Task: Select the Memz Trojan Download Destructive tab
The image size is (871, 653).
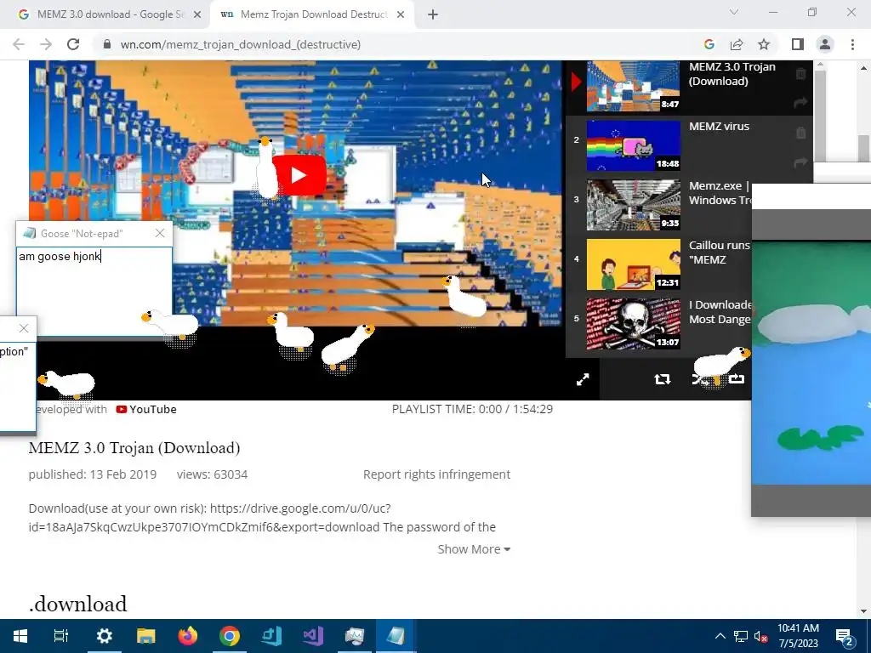Action: [x=314, y=14]
